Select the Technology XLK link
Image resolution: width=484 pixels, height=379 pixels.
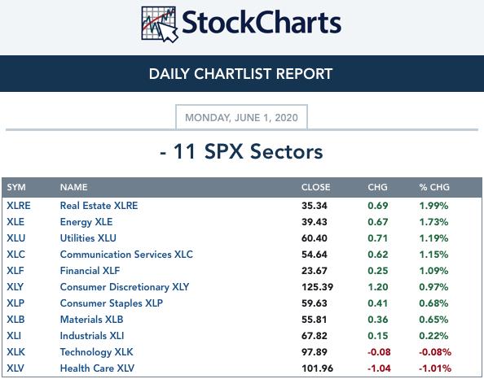click(x=96, y=352)
